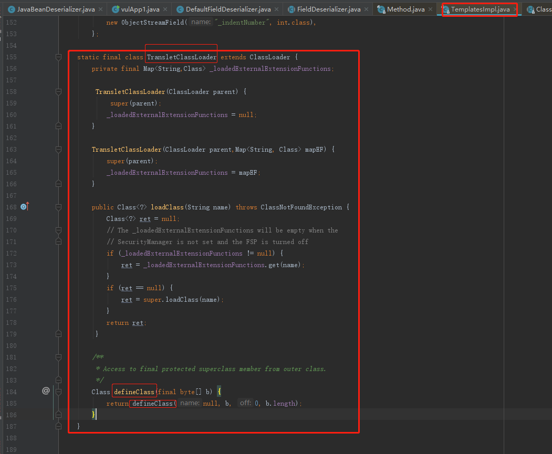Close the JavaBeanDeserializer.java tab

click(100, 9)
